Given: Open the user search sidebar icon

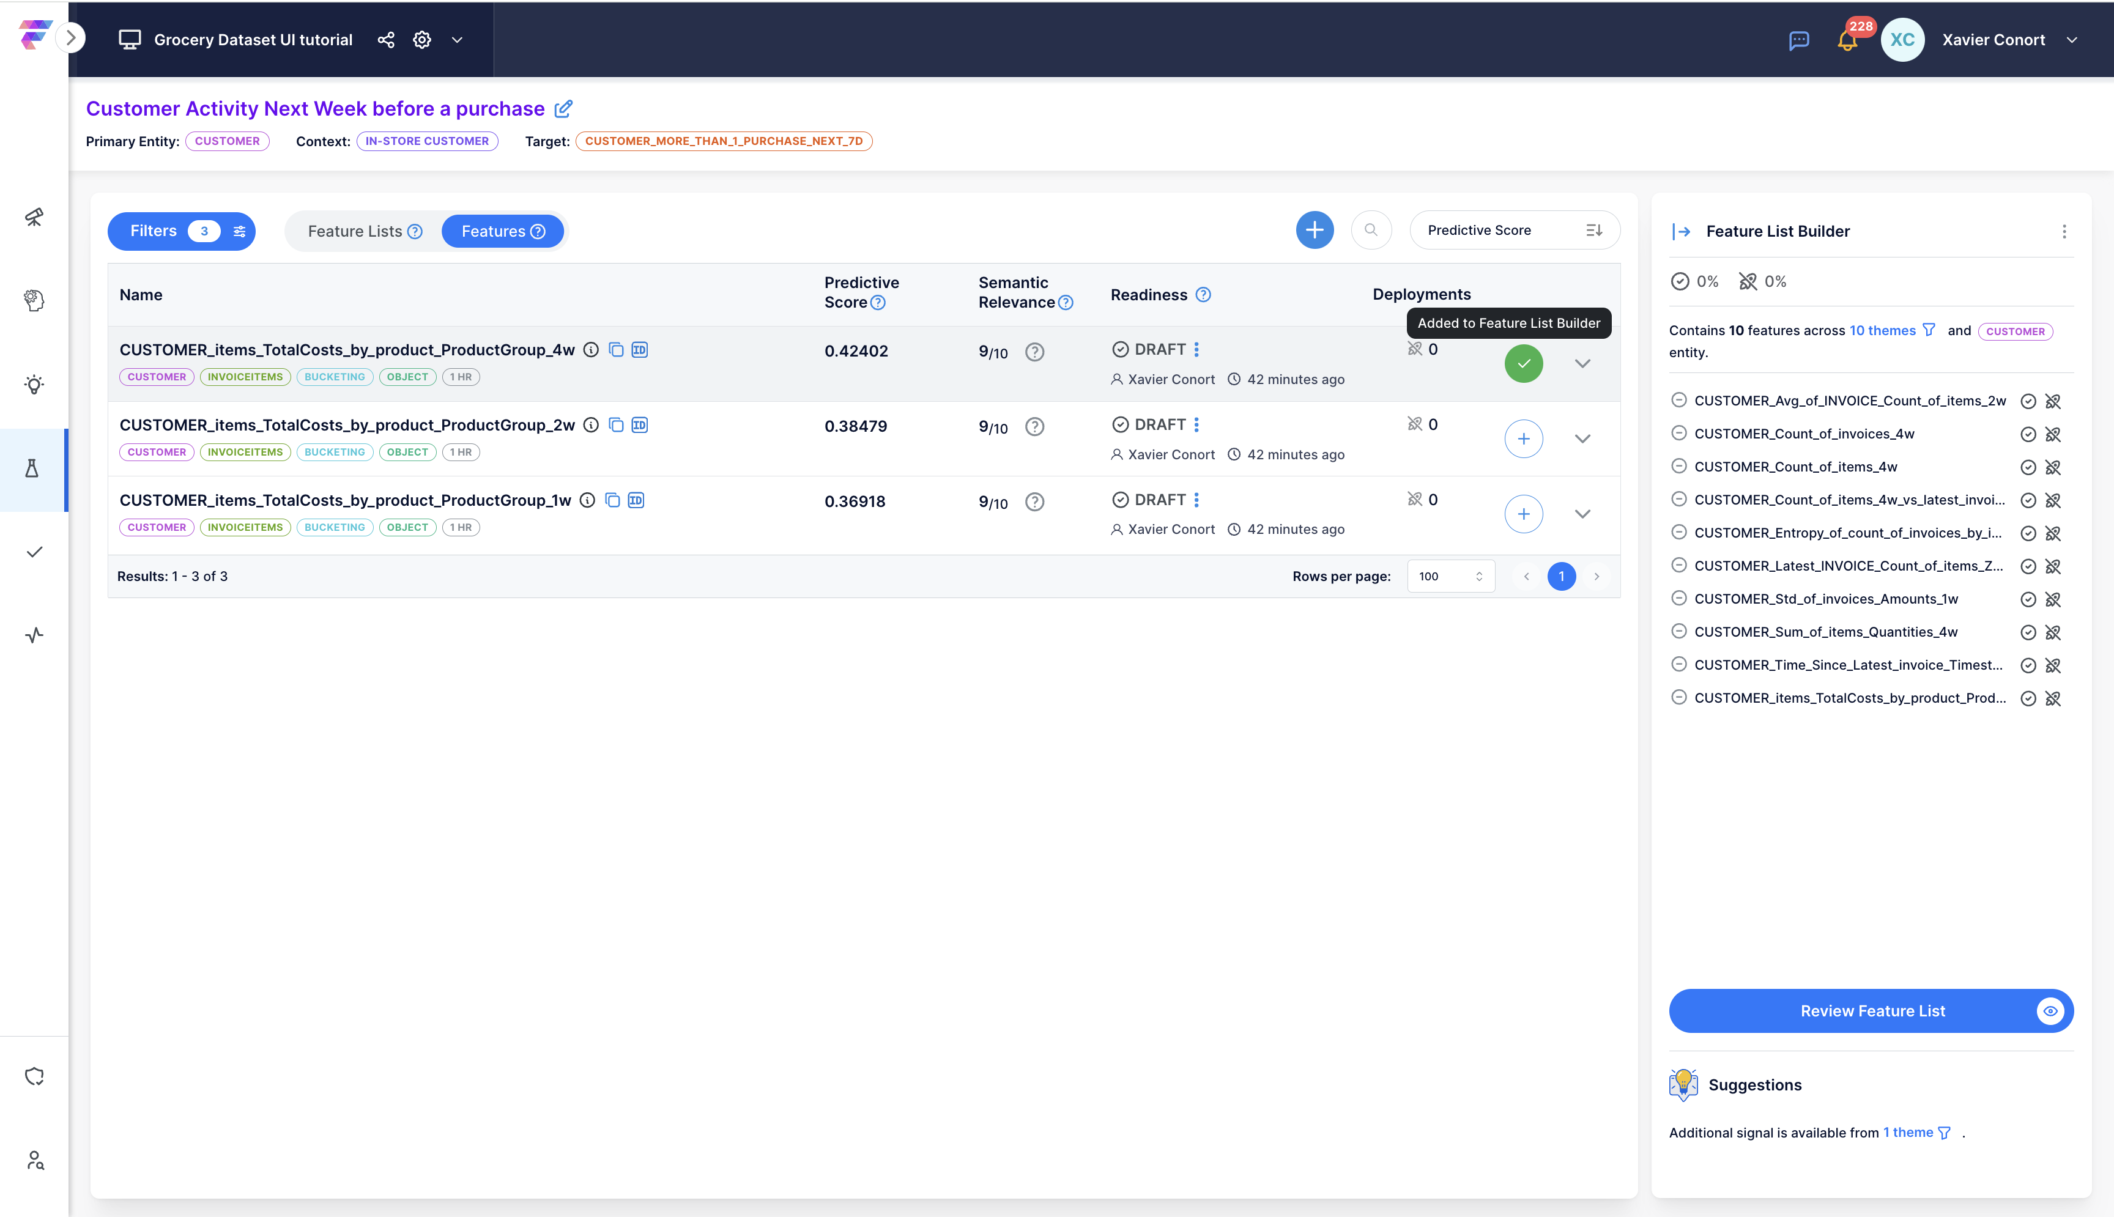Looking at the screenshot, I should click(34, 1160).
